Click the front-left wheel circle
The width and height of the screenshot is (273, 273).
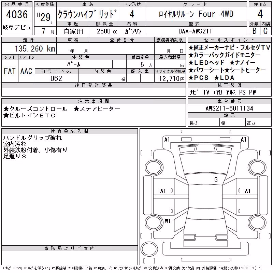point(154,168)
